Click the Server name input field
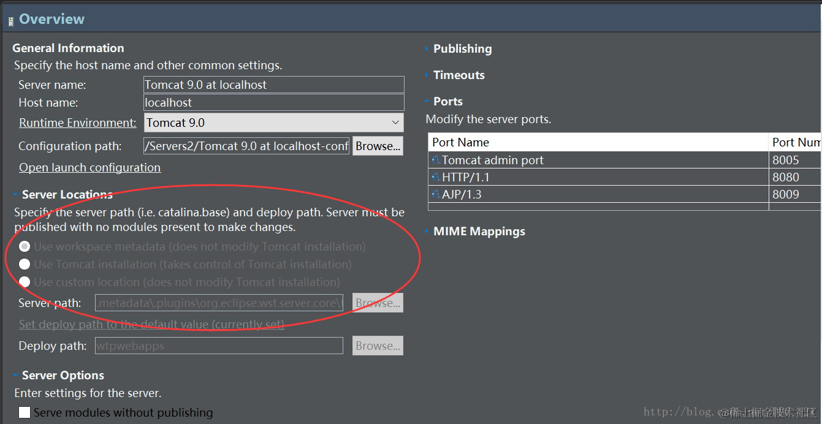 pyautogui.click(x=274, y=85)
